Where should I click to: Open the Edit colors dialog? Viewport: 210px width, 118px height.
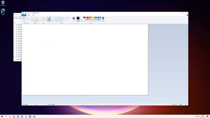coord(103,19)
